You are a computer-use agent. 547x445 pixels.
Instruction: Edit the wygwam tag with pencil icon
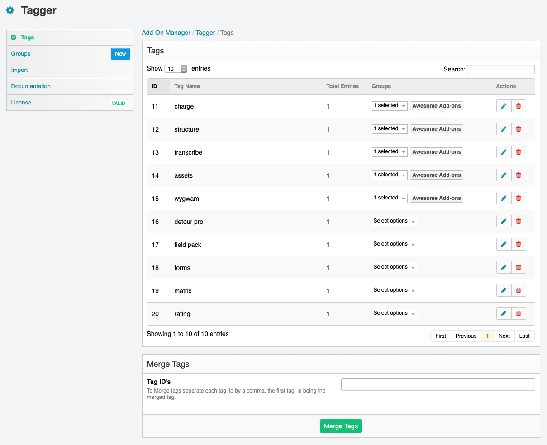[504, 198]
